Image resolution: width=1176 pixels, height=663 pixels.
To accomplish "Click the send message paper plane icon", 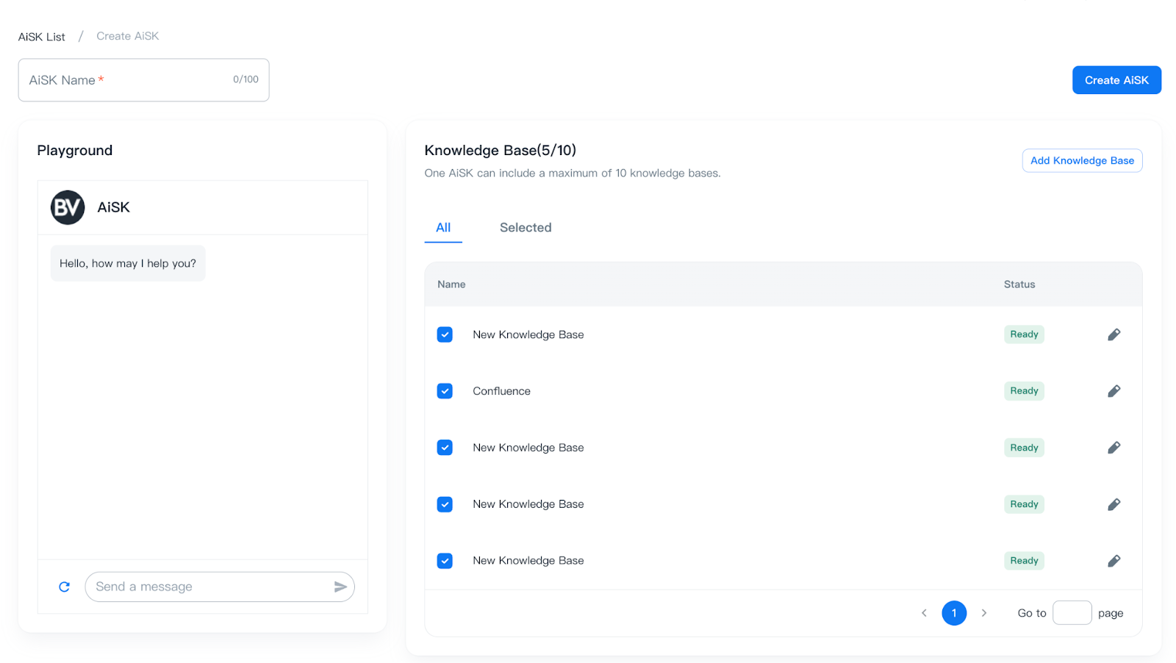I will [340, 587].
